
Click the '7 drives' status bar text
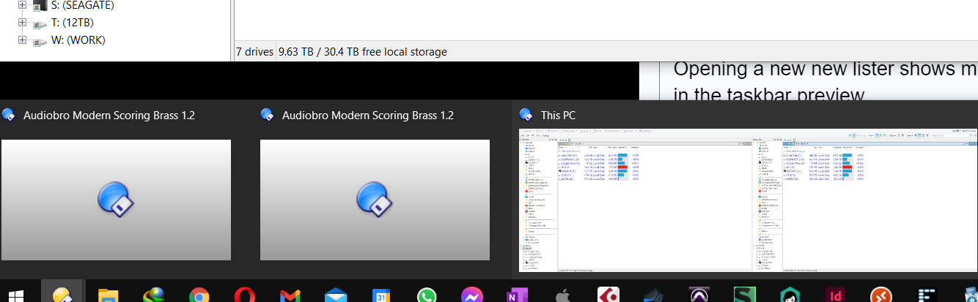click(254, 52)
